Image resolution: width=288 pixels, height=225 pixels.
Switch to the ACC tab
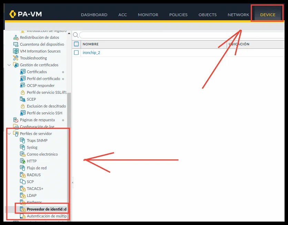coord(123,15)
